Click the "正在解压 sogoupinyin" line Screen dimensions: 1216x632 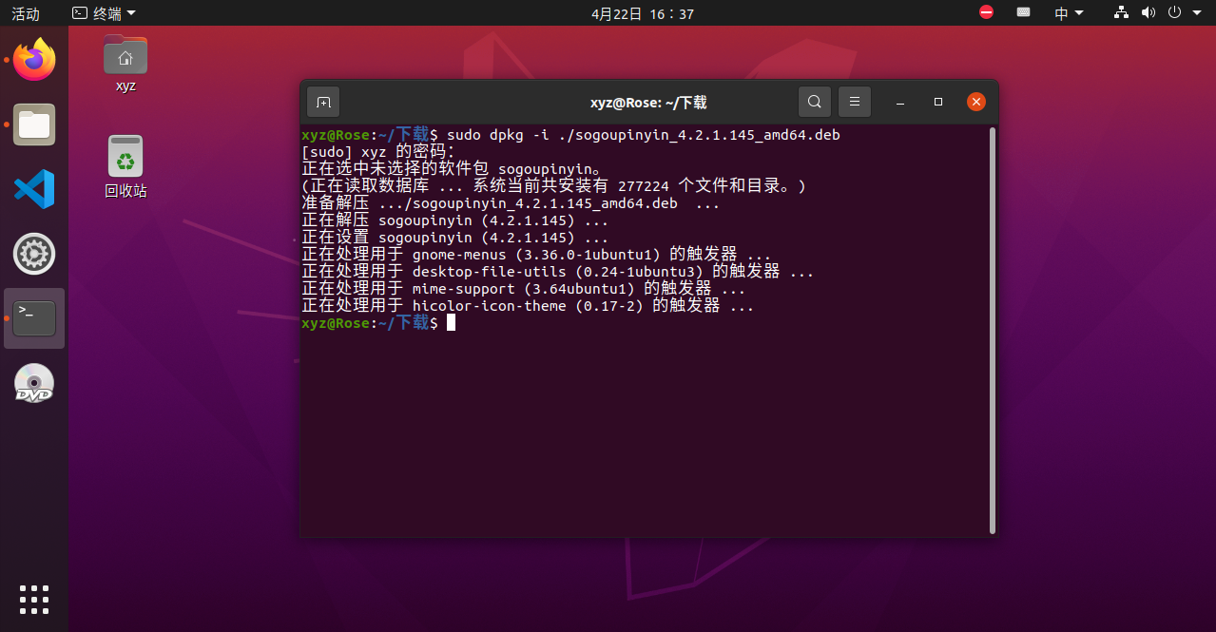click(455, 220)
